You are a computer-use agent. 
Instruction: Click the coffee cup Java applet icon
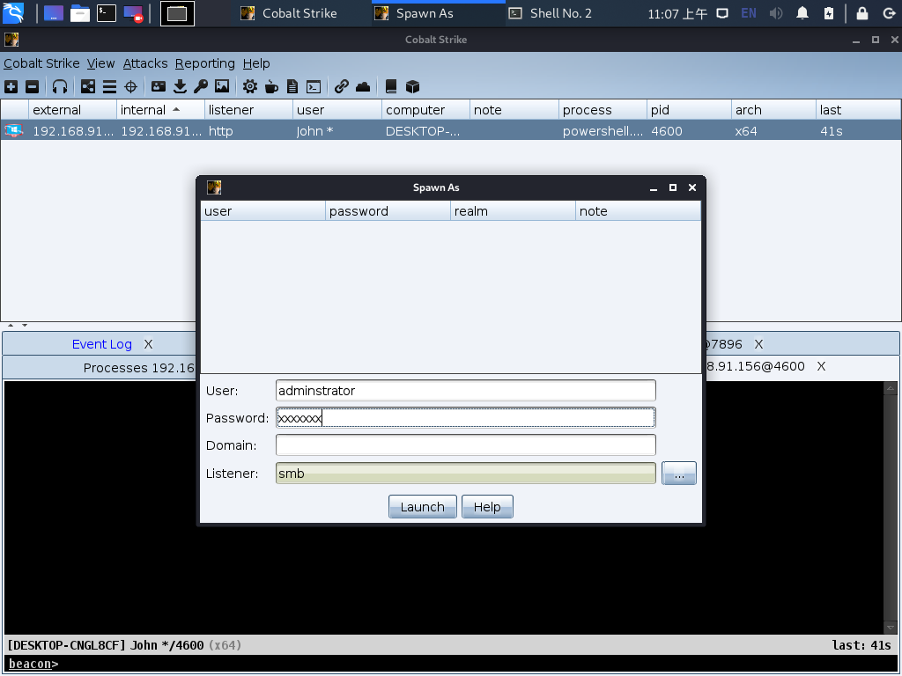click(271, 86)
